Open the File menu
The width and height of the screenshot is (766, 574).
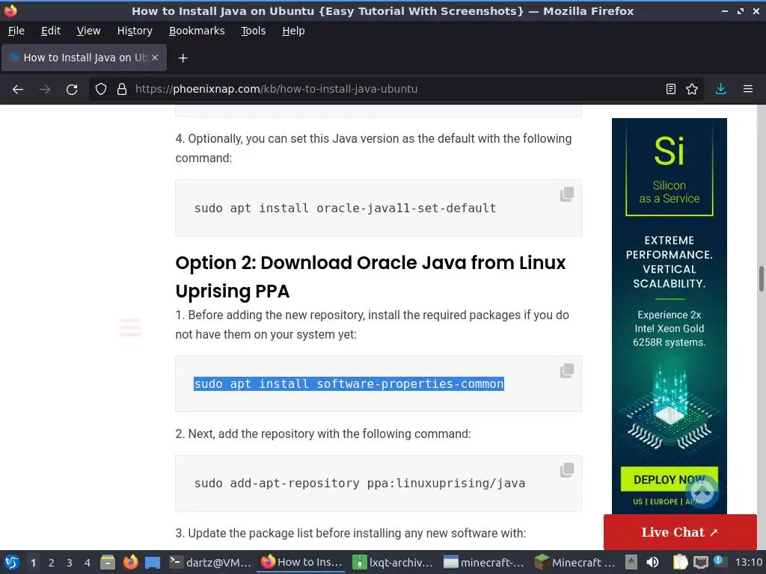coord(16,31)
